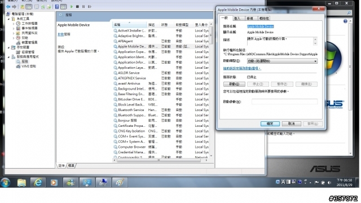
Task: Click the Restart service toolbar icon
Action: tap(90, 7)
